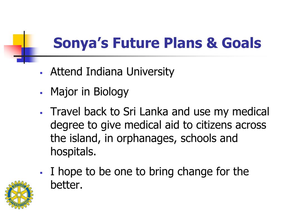285x214 pixels.
Task: Click the vertical black line in the title decoration
Action: coord(24,47)
